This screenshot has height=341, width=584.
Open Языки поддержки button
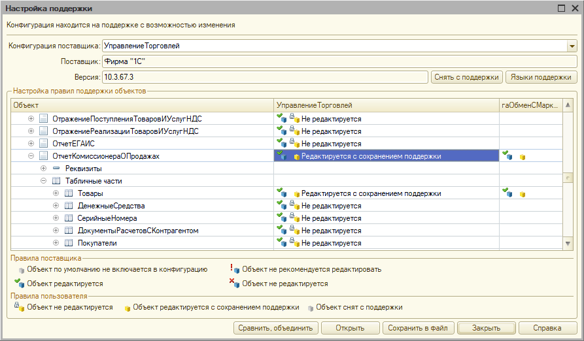[x=541, y=77]
